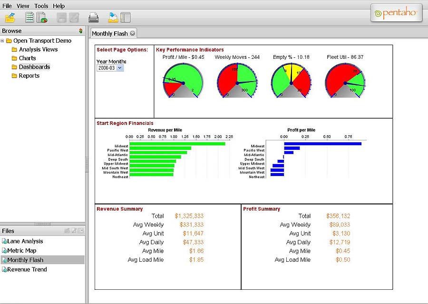428x304 pixels.
Task: Click the New Report toolbar icon
Action: tap(29, 17)
